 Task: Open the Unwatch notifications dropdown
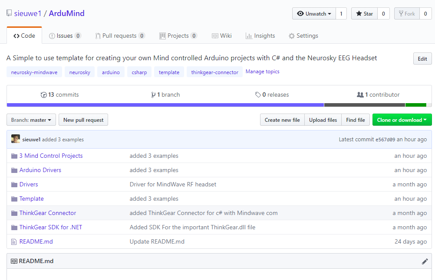tap(313, 14)
